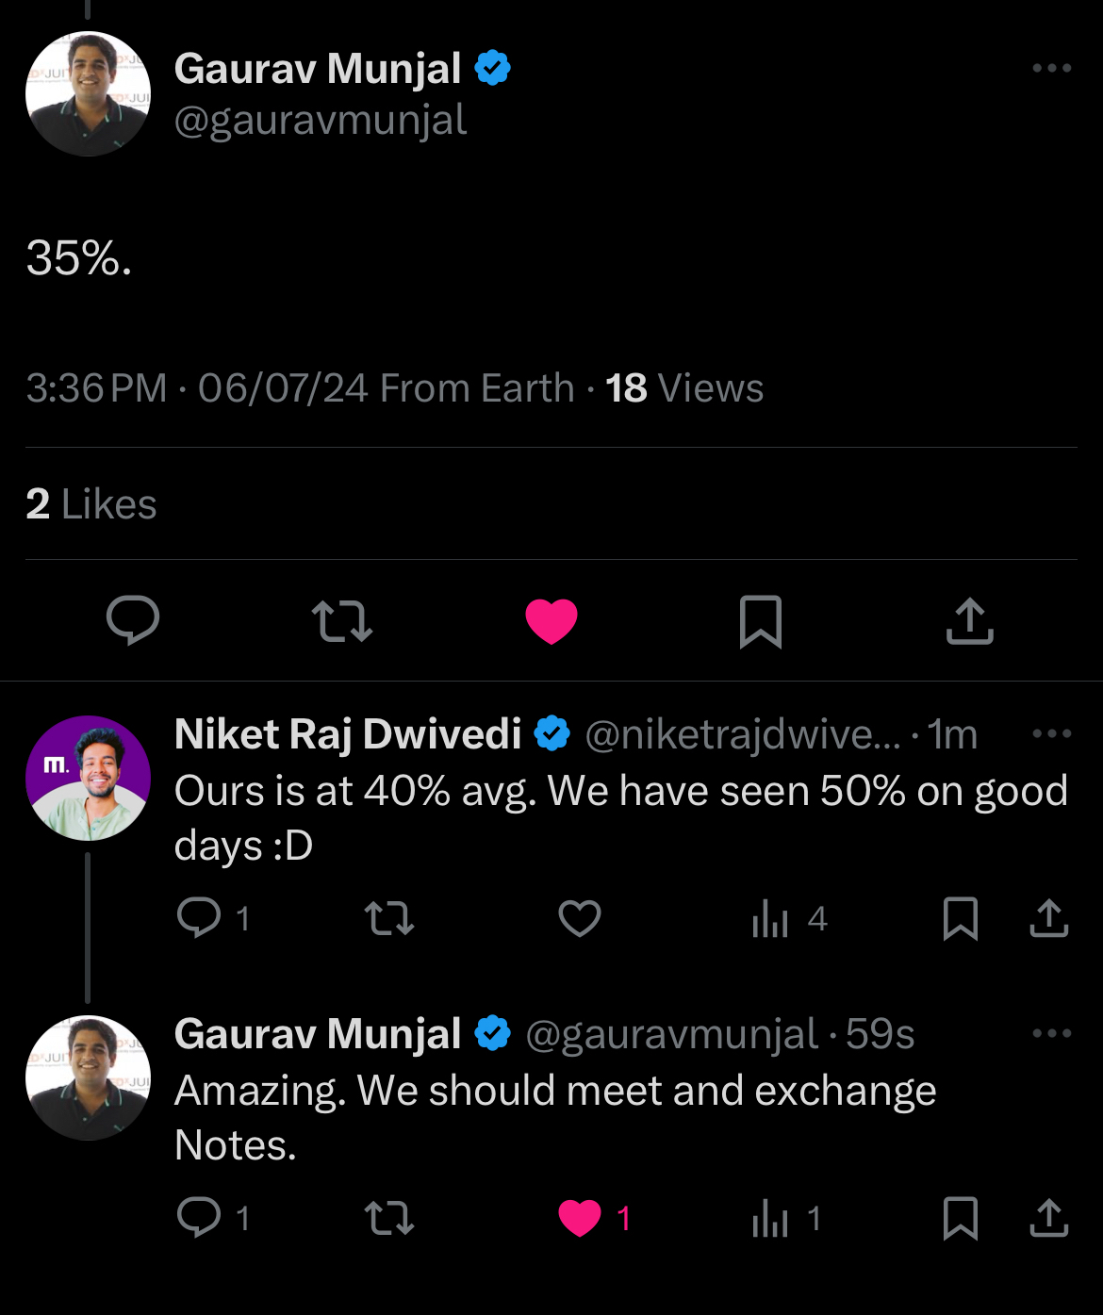This screenshot has width=1103, height=1315.
Task: Open the 2 Likes list
Action: [91, 504]
